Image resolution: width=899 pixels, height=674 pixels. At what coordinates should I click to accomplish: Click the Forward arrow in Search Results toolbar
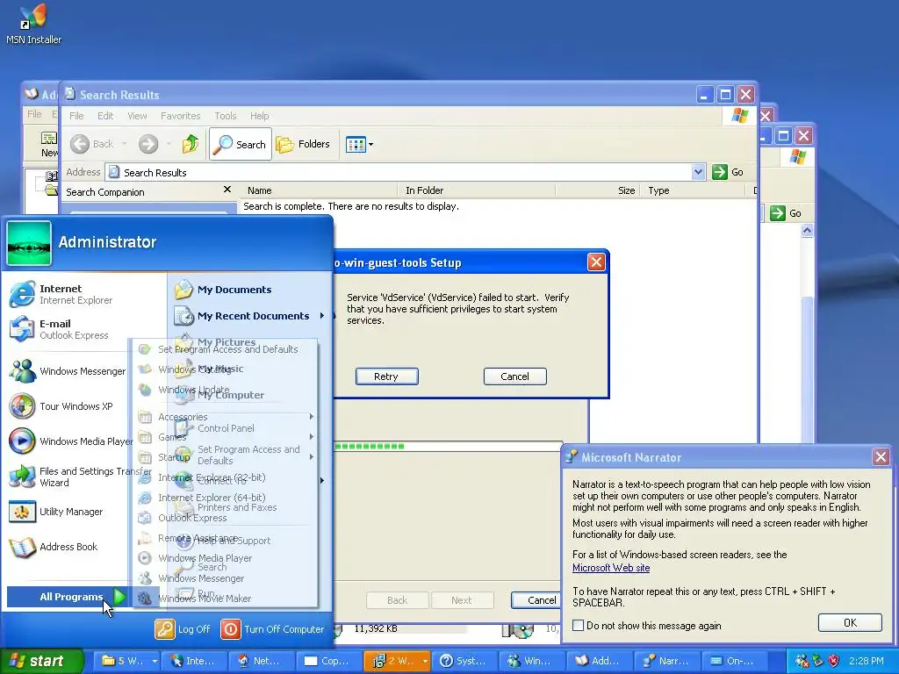click(147, 144)
